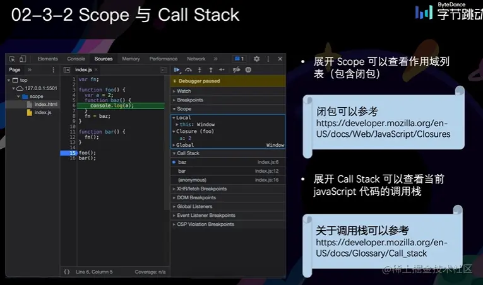The height and width of the screenshot is (285, 483).
Task: Close the DevTools panel
Action: 280,59
